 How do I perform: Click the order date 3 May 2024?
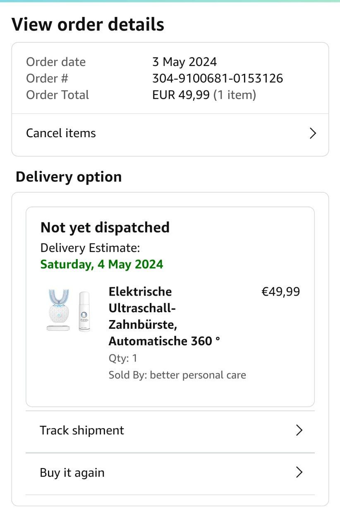184,62
